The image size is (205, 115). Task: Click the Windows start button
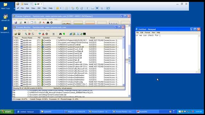(7, 111)
